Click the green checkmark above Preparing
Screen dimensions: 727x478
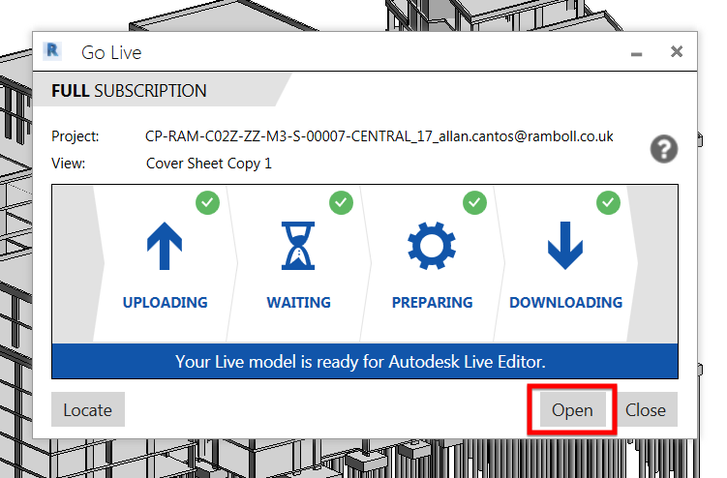pos(474,202)
